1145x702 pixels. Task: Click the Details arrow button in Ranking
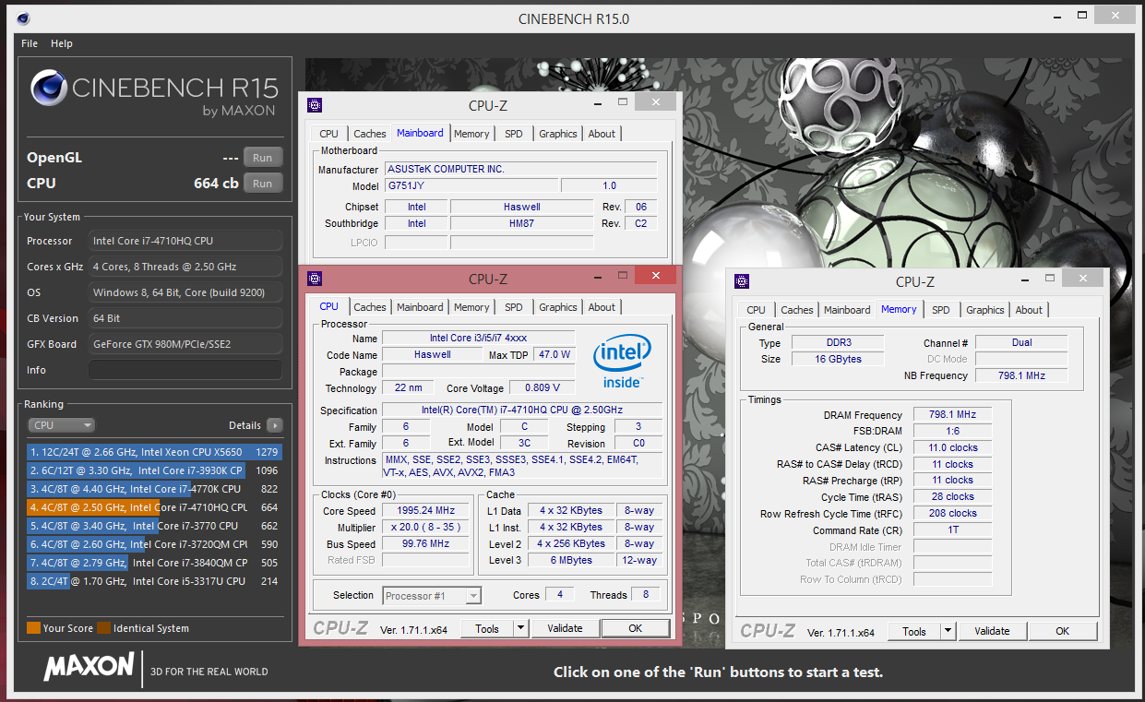(274, 425)
